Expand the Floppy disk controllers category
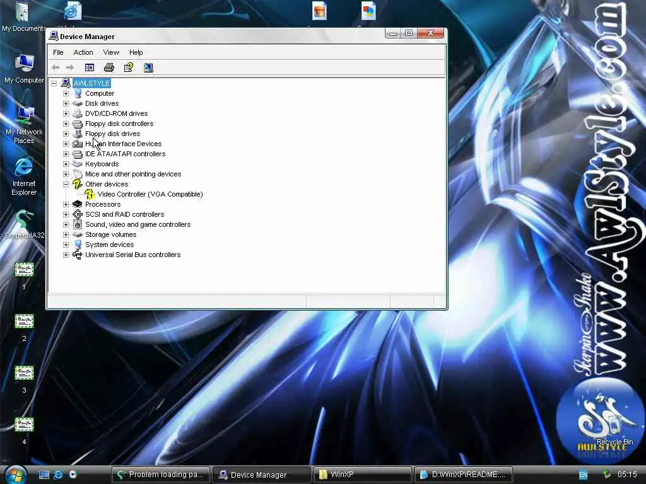 point(66,124)
